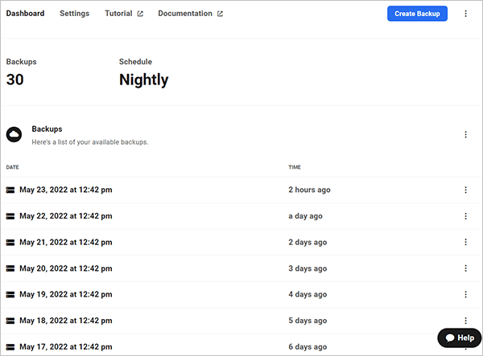Image resolution: width=483 pixels, height=356 pixels.
Task: Click the server icon for May 23 backup
Action: (x=10, y=190)
